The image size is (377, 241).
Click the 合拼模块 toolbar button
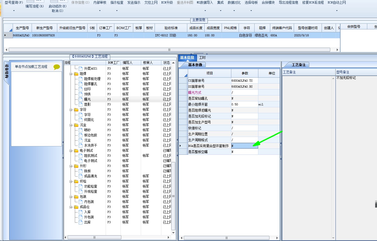click(x=268, y=2)
